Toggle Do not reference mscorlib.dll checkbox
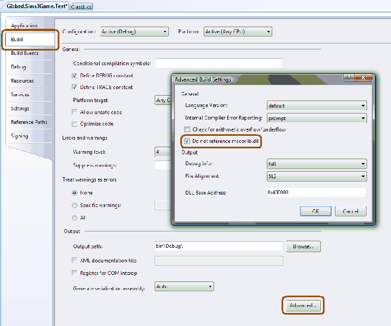The image size is (391, 326). 187,141
